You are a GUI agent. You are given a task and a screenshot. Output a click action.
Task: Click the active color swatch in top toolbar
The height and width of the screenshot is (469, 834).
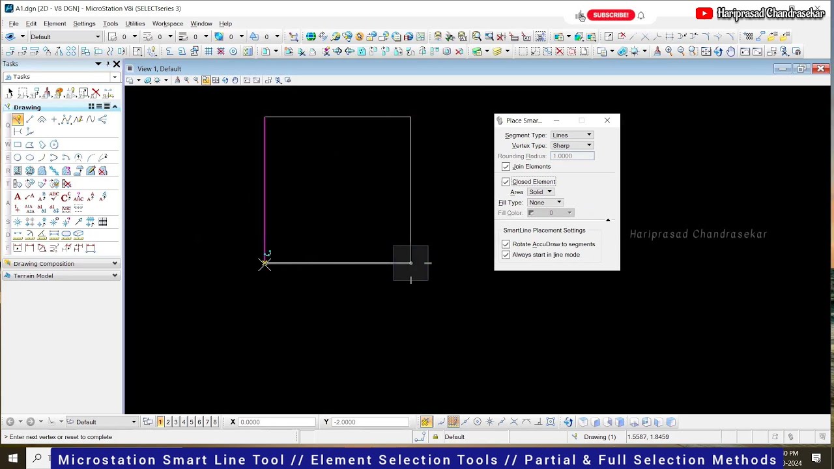click(x=219, y=37)
